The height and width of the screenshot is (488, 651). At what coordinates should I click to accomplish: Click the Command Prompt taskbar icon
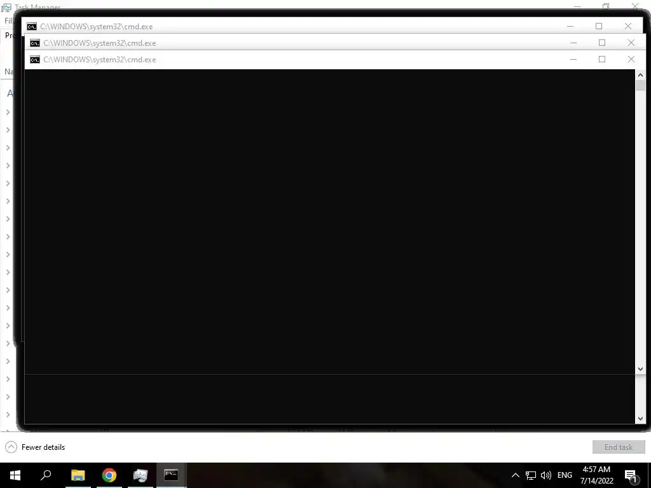click(171, 475)
